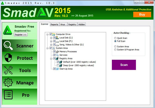Uncheck Default (over 1000 registry values) checkbox

click(58, 62)
